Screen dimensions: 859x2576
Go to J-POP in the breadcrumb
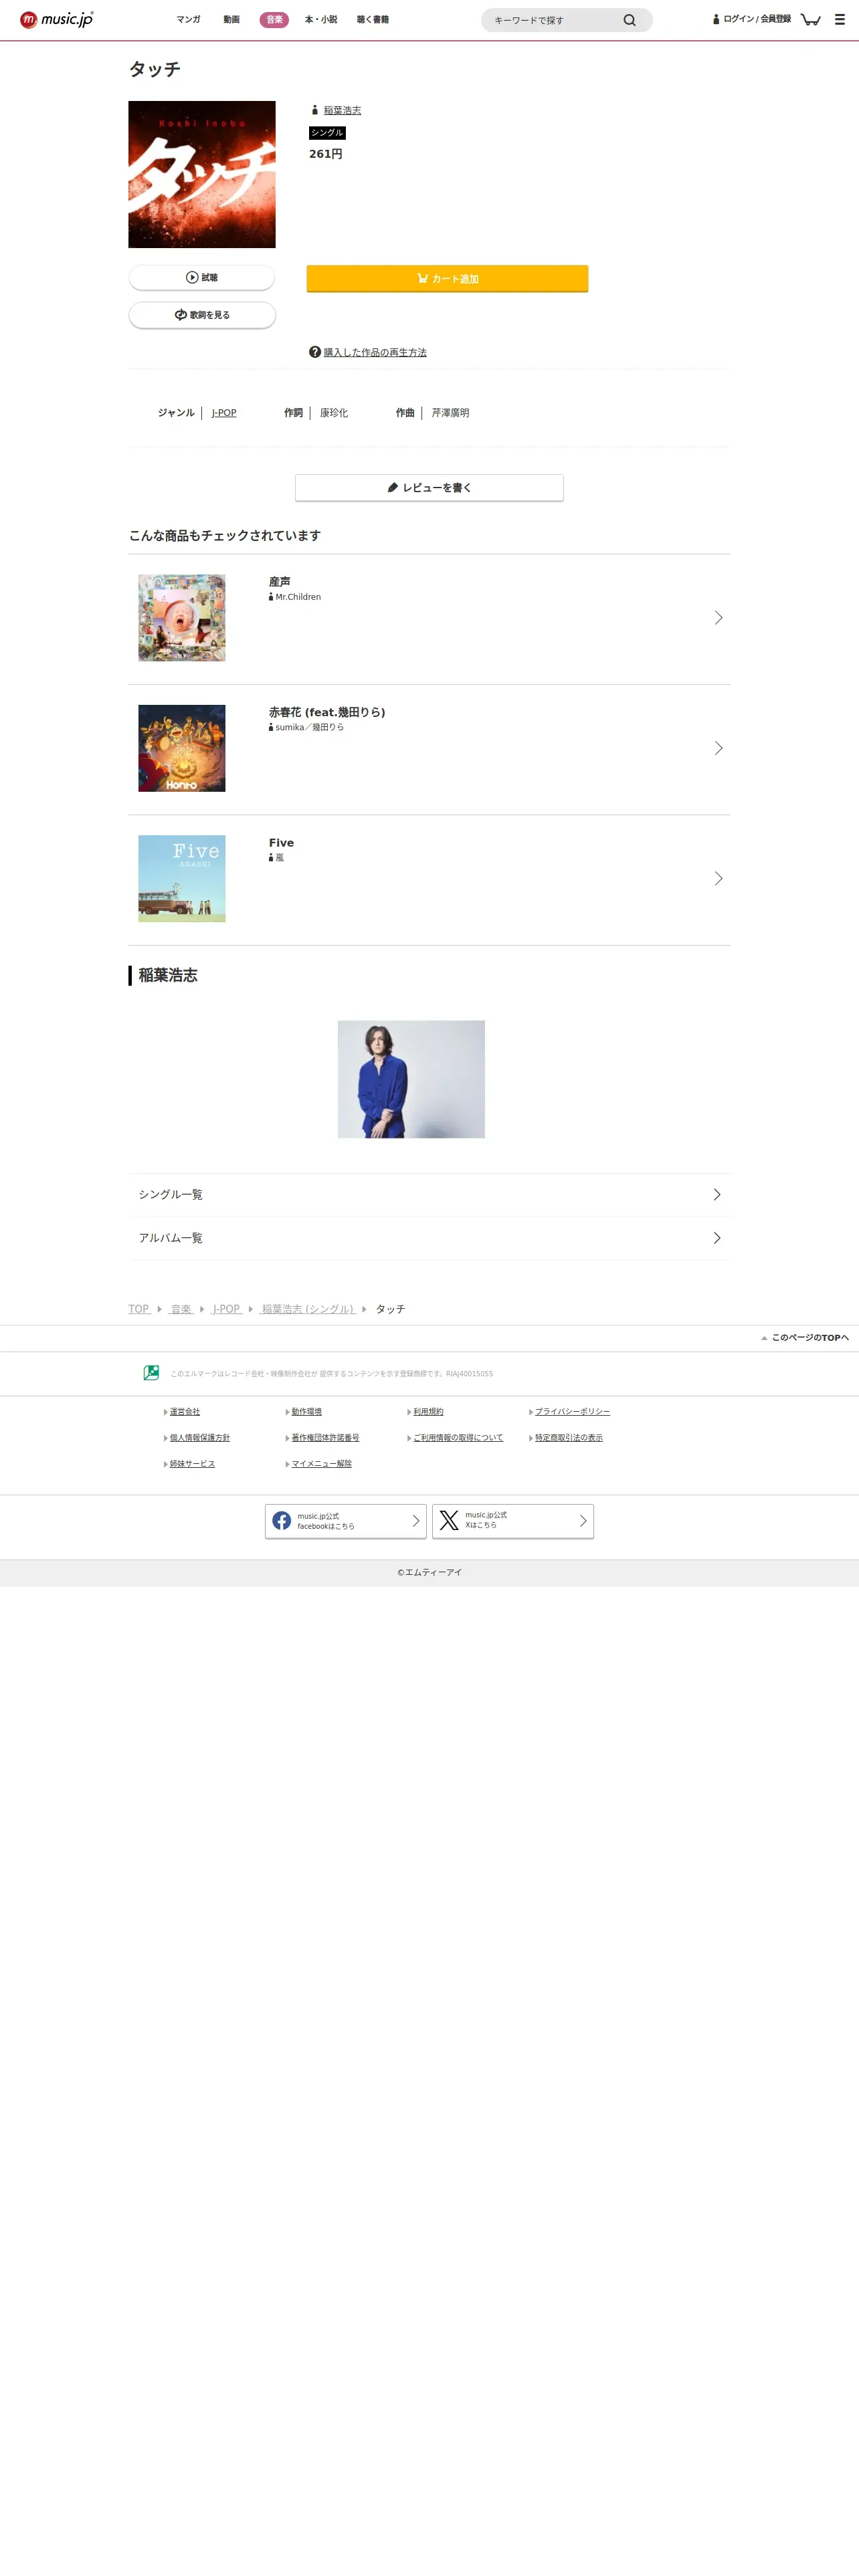[x=226, y=1309]
